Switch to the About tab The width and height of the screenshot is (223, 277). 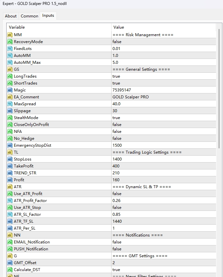click(11, 16)
